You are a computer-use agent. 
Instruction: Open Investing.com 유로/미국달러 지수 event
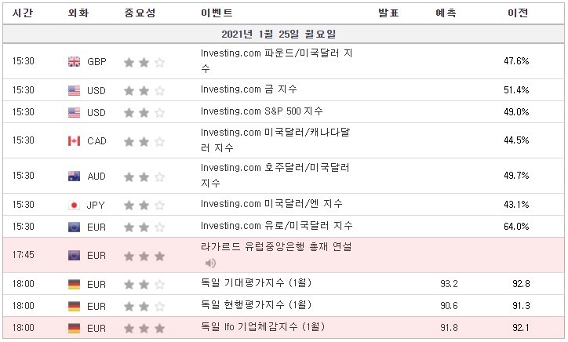(x=277, y=226)
